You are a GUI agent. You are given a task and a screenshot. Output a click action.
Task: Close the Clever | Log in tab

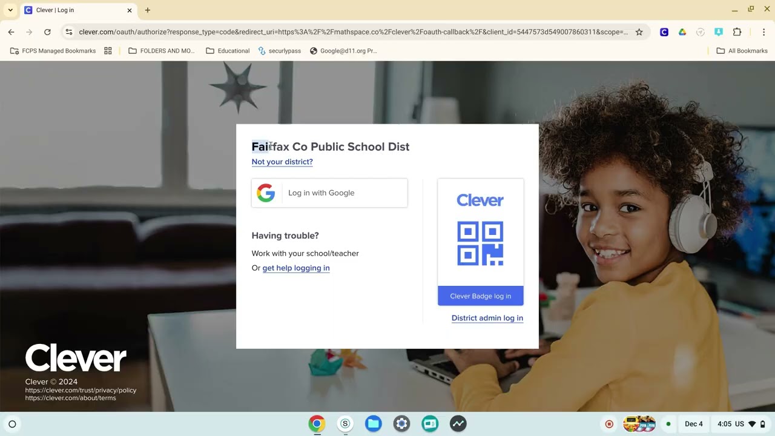pos(129,10)
